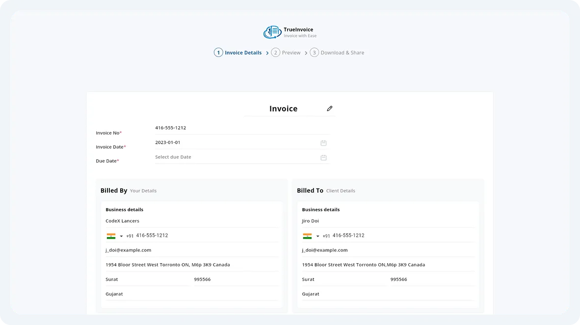The width and height of the screenshot is (580, 325).
Task: Go to step 2 Preview
Action: 286,53
